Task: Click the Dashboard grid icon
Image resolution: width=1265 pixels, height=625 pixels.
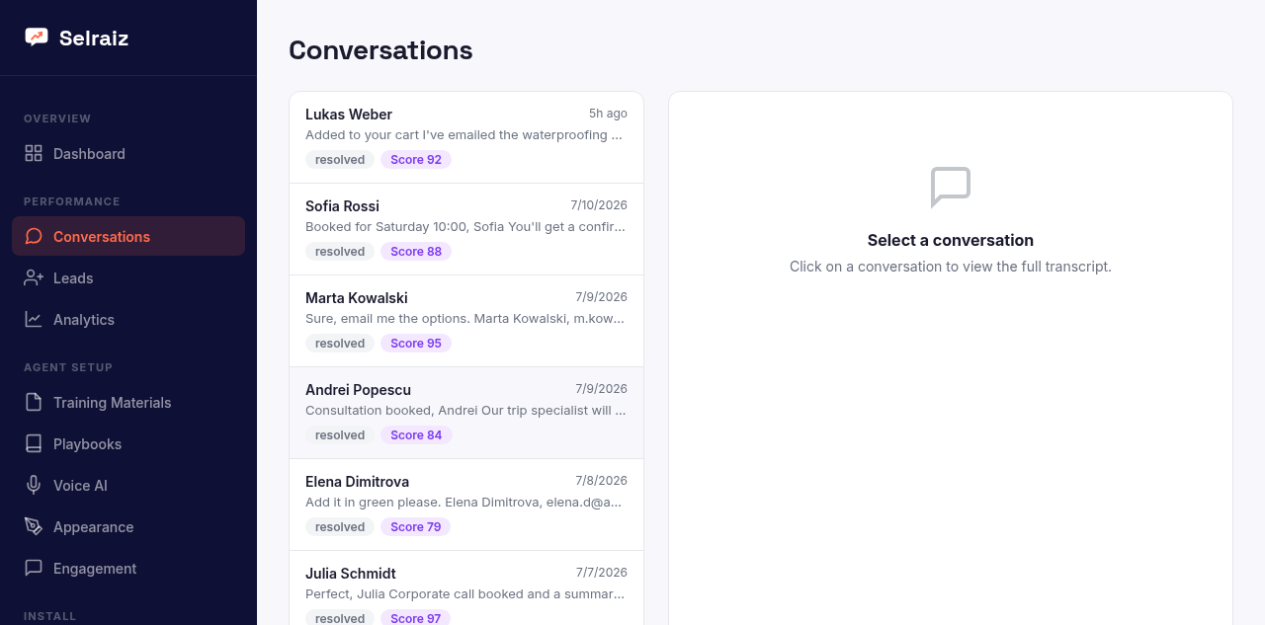Action: tap(34, 153)
